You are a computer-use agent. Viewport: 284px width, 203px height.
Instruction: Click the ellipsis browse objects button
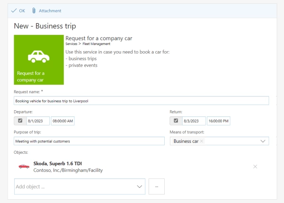pos(157,186)
